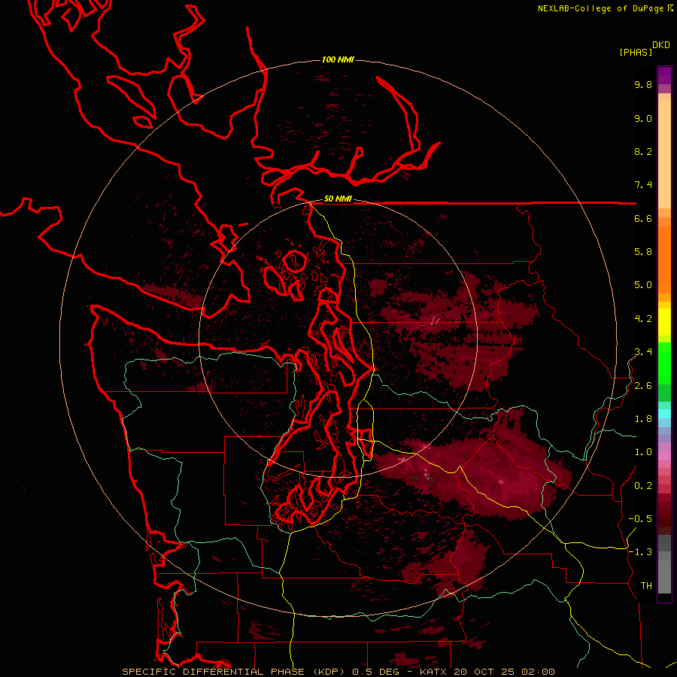Click the dark orange color bar segment

(x=664, y=260)
